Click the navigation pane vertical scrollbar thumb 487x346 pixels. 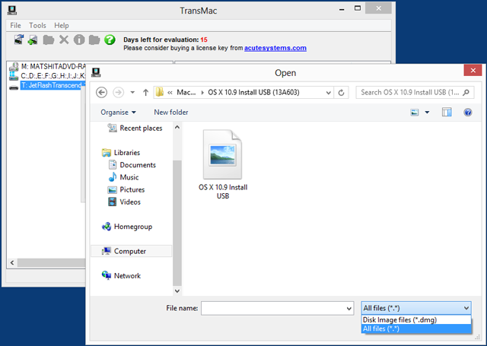[x=177, y=223]
